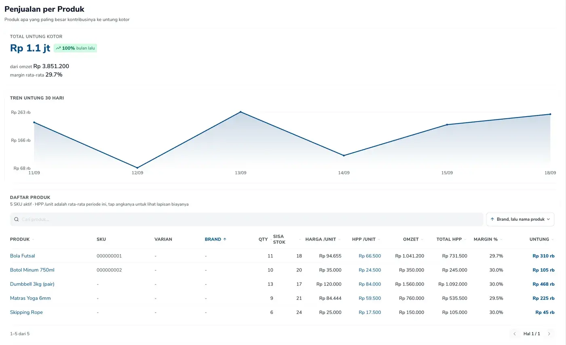
Task: Tap HPP value Rp 17.500 for Skipping Rope
Action: 370,312
